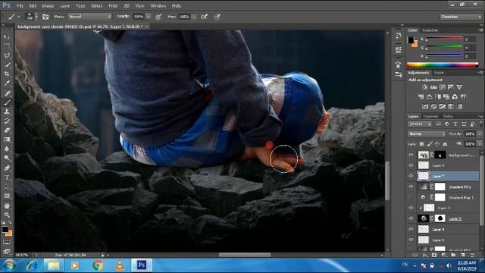Open the Brush Preset picker dropdown
This screenshot has width=485, height=273.
pyautogui.click(x=36, y=17)
